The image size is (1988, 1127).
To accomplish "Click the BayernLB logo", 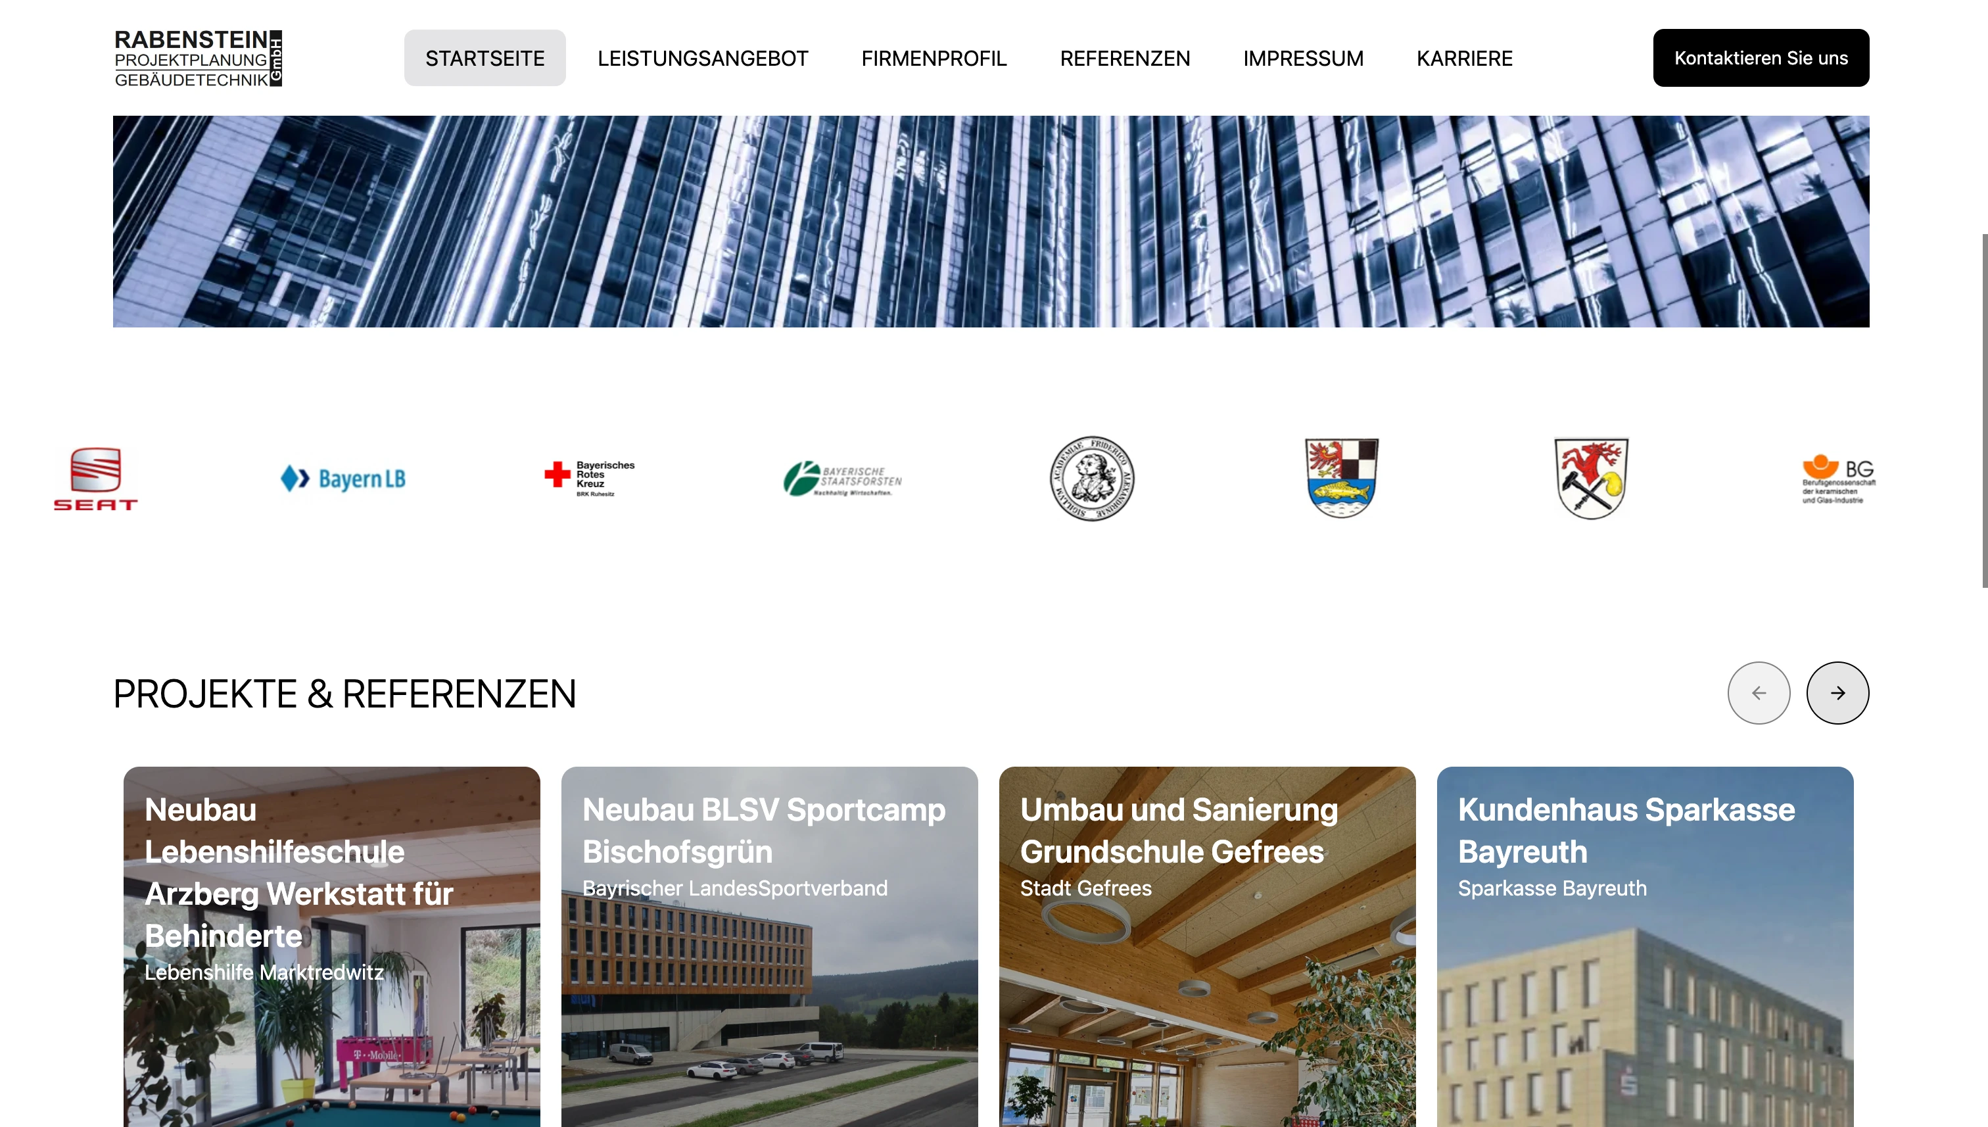I will point(343,479).
